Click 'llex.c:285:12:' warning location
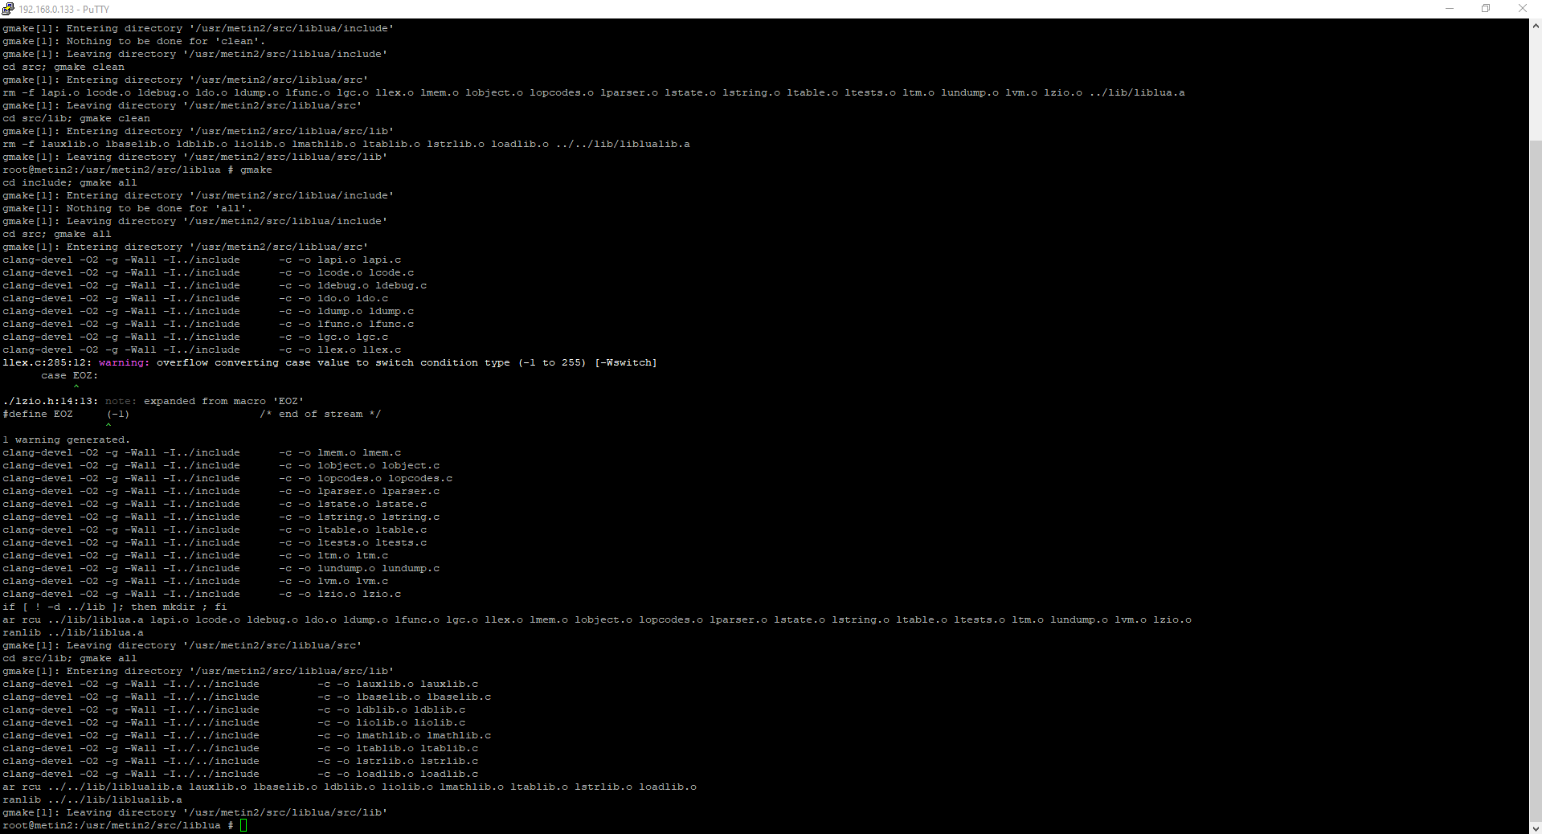 (47, 362)
